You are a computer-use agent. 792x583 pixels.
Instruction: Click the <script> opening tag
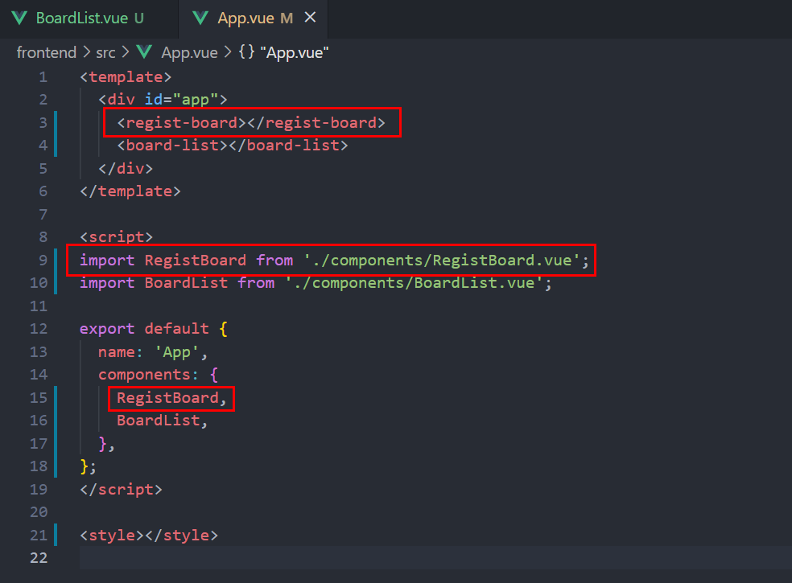click(116, 237)
